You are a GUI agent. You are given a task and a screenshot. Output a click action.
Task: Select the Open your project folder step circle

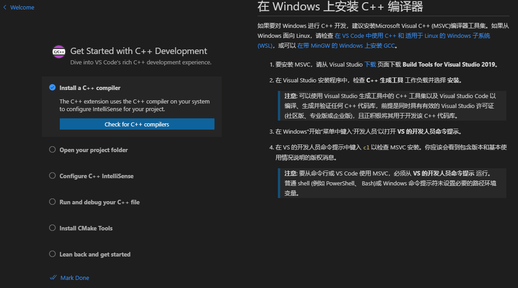52,149
